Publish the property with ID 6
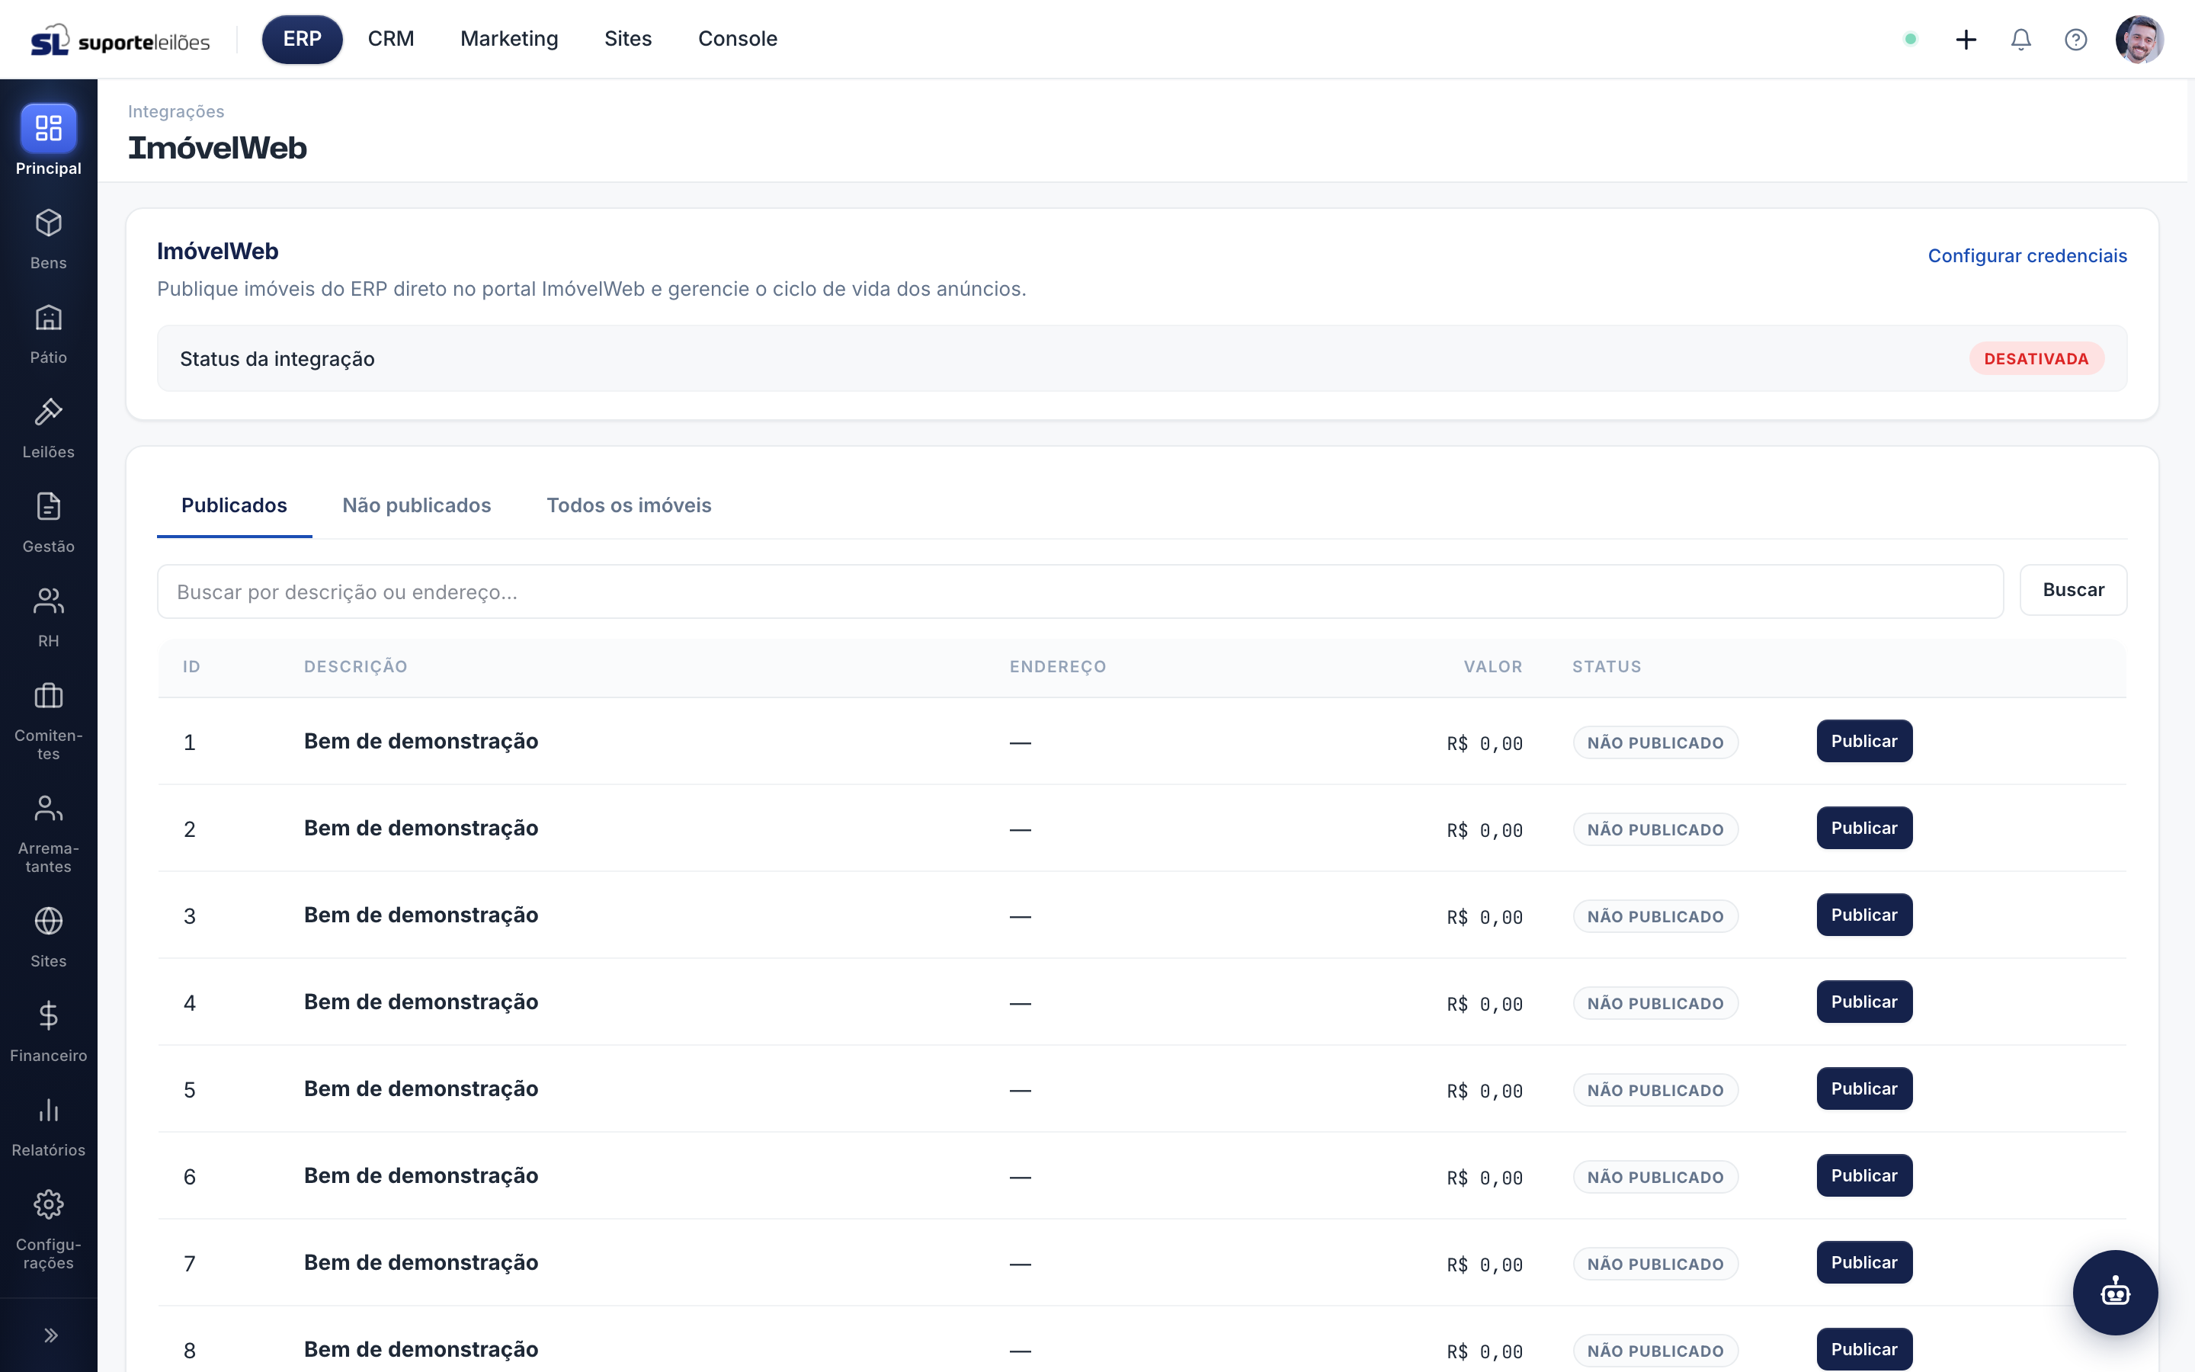 (1864, 1176)
